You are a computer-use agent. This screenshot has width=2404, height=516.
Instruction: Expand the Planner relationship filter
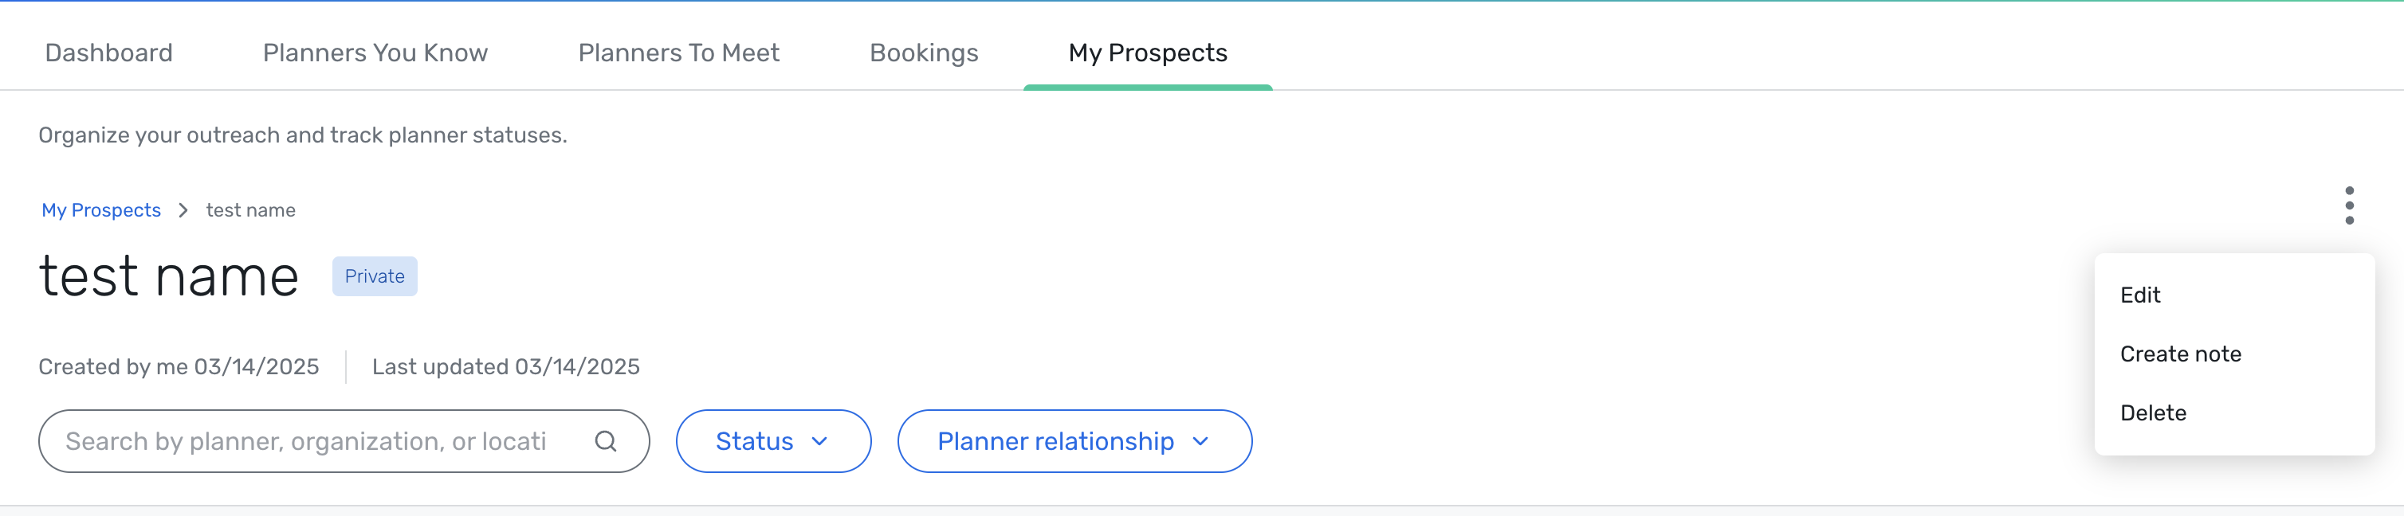point(1074,441)
